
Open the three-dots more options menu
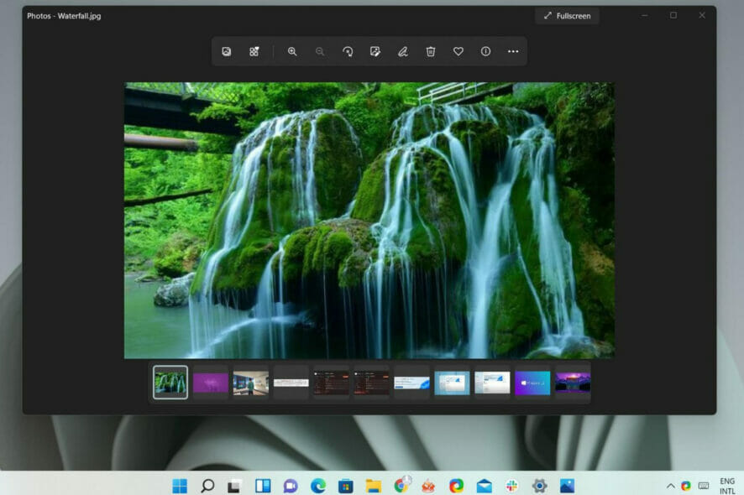tap(513, 51)
